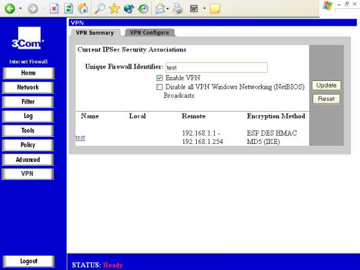Open the test security association link
This screenshot has width=360, height=270.
(x=80, y=137)
